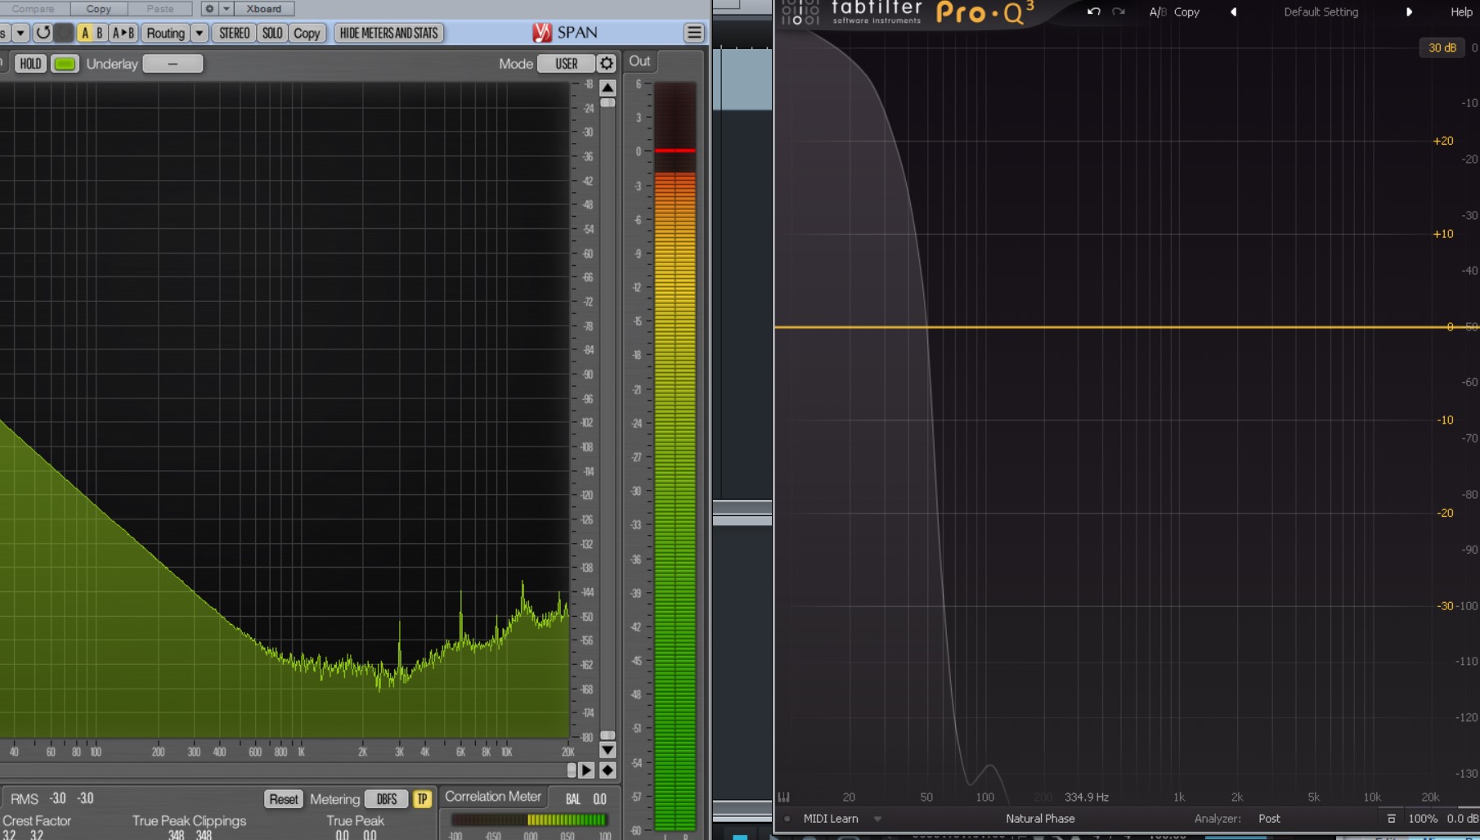1480x840 pixels.
Task: Toggle TP true peak metering
Action: 422,799
